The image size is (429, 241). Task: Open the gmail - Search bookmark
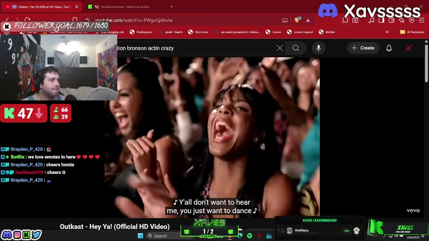point(170,32)
